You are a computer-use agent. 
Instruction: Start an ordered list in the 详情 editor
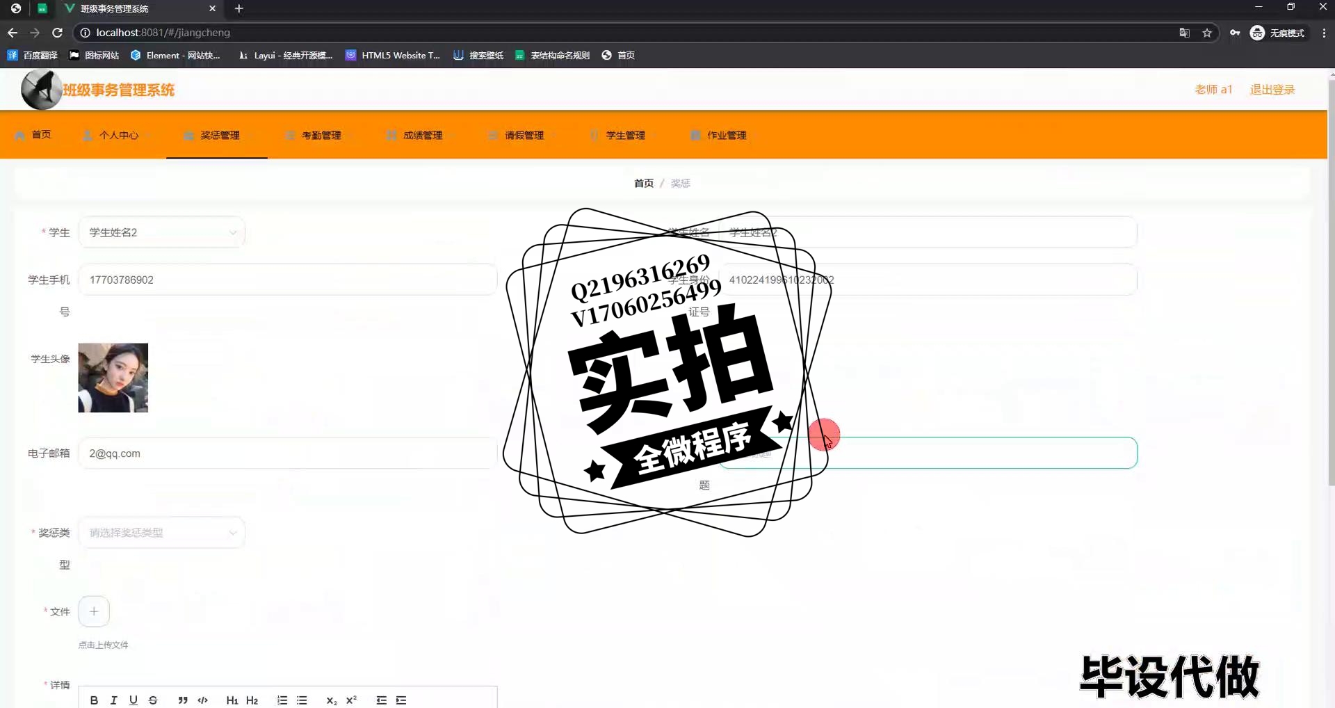[282, 700]
